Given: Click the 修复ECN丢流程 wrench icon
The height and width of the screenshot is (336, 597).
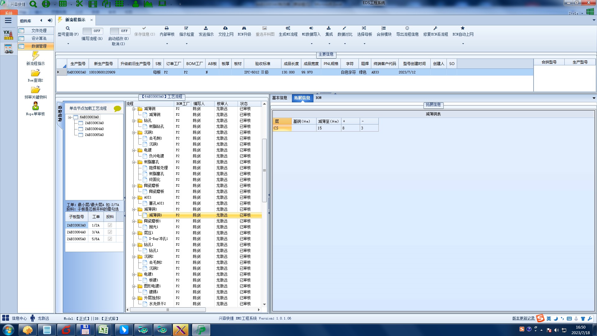Looking at the screenshot, I should pos(435,28).
